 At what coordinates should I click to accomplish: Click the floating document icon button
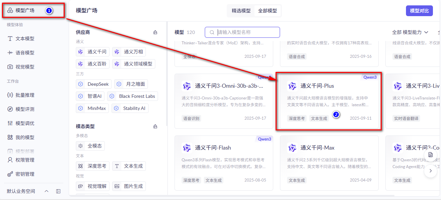pyautogui.click(x=430, y=155)
